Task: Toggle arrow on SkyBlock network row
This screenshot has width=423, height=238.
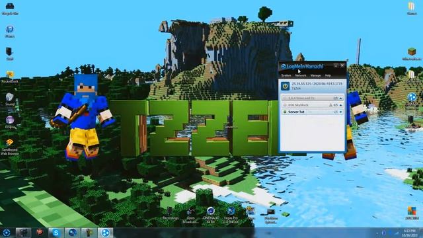Action: point(341,105)
